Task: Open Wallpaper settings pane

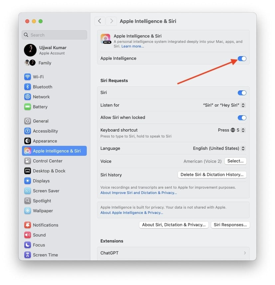Action: pos(54,211)
